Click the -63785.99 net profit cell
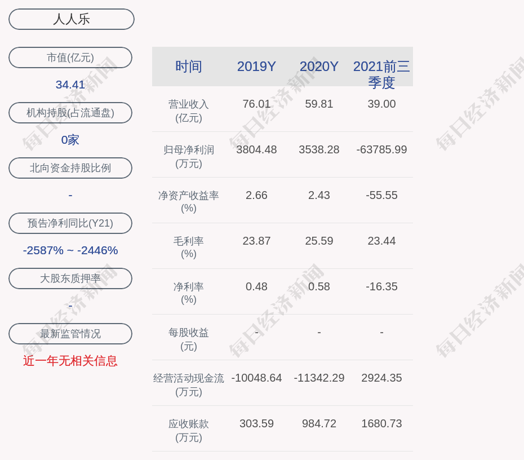 coord(381,150)
